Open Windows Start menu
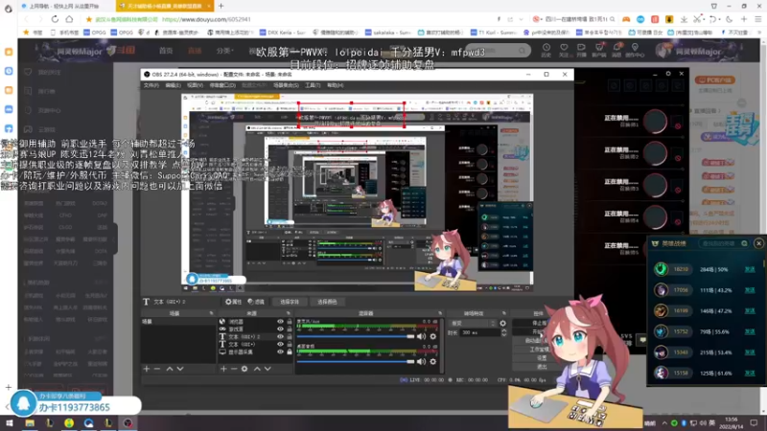This screenshot has height=431, width=767. point(10,423)
